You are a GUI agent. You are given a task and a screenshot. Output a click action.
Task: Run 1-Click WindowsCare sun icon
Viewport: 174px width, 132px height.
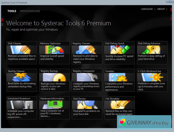[152, 77]
